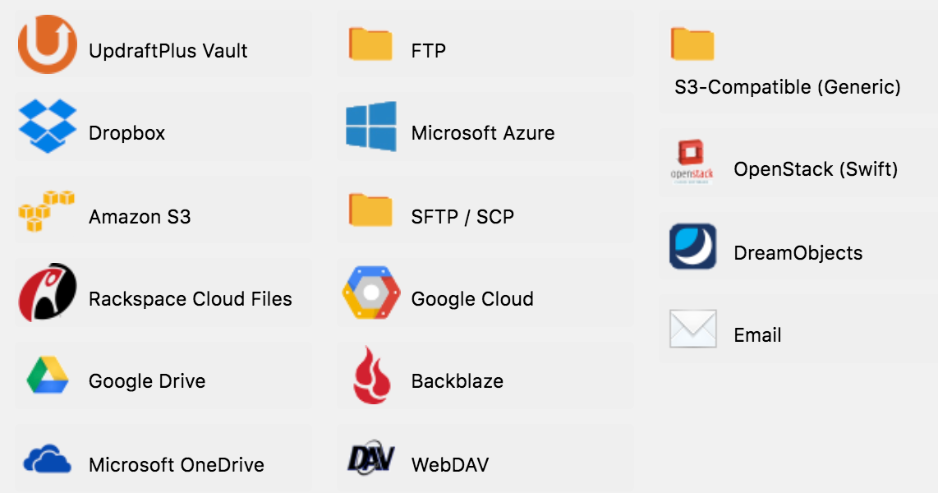Choose the DreamObjects moon icon
The image size is (938, 493).
tap(692, 246)
